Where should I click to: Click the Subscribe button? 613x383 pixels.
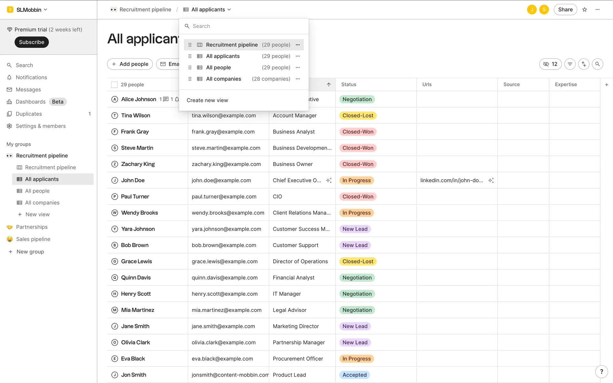pos(32,42)
